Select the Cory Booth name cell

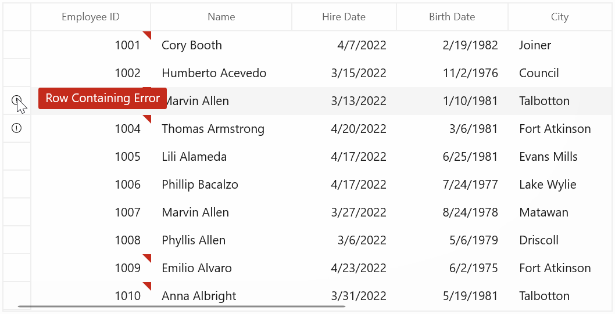point(221,45)
